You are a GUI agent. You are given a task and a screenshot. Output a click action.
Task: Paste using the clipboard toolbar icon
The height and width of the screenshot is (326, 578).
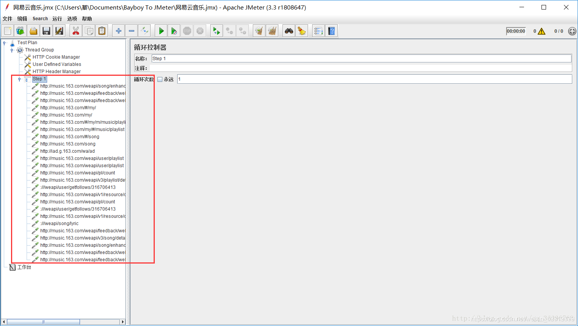click(102, 31)
